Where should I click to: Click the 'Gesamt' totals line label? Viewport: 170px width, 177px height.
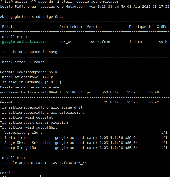(6, 102)
